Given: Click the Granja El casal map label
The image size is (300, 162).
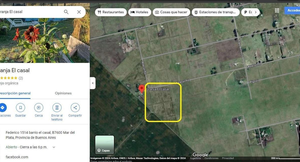Looking at the screenshot, I should coord(158,89).
